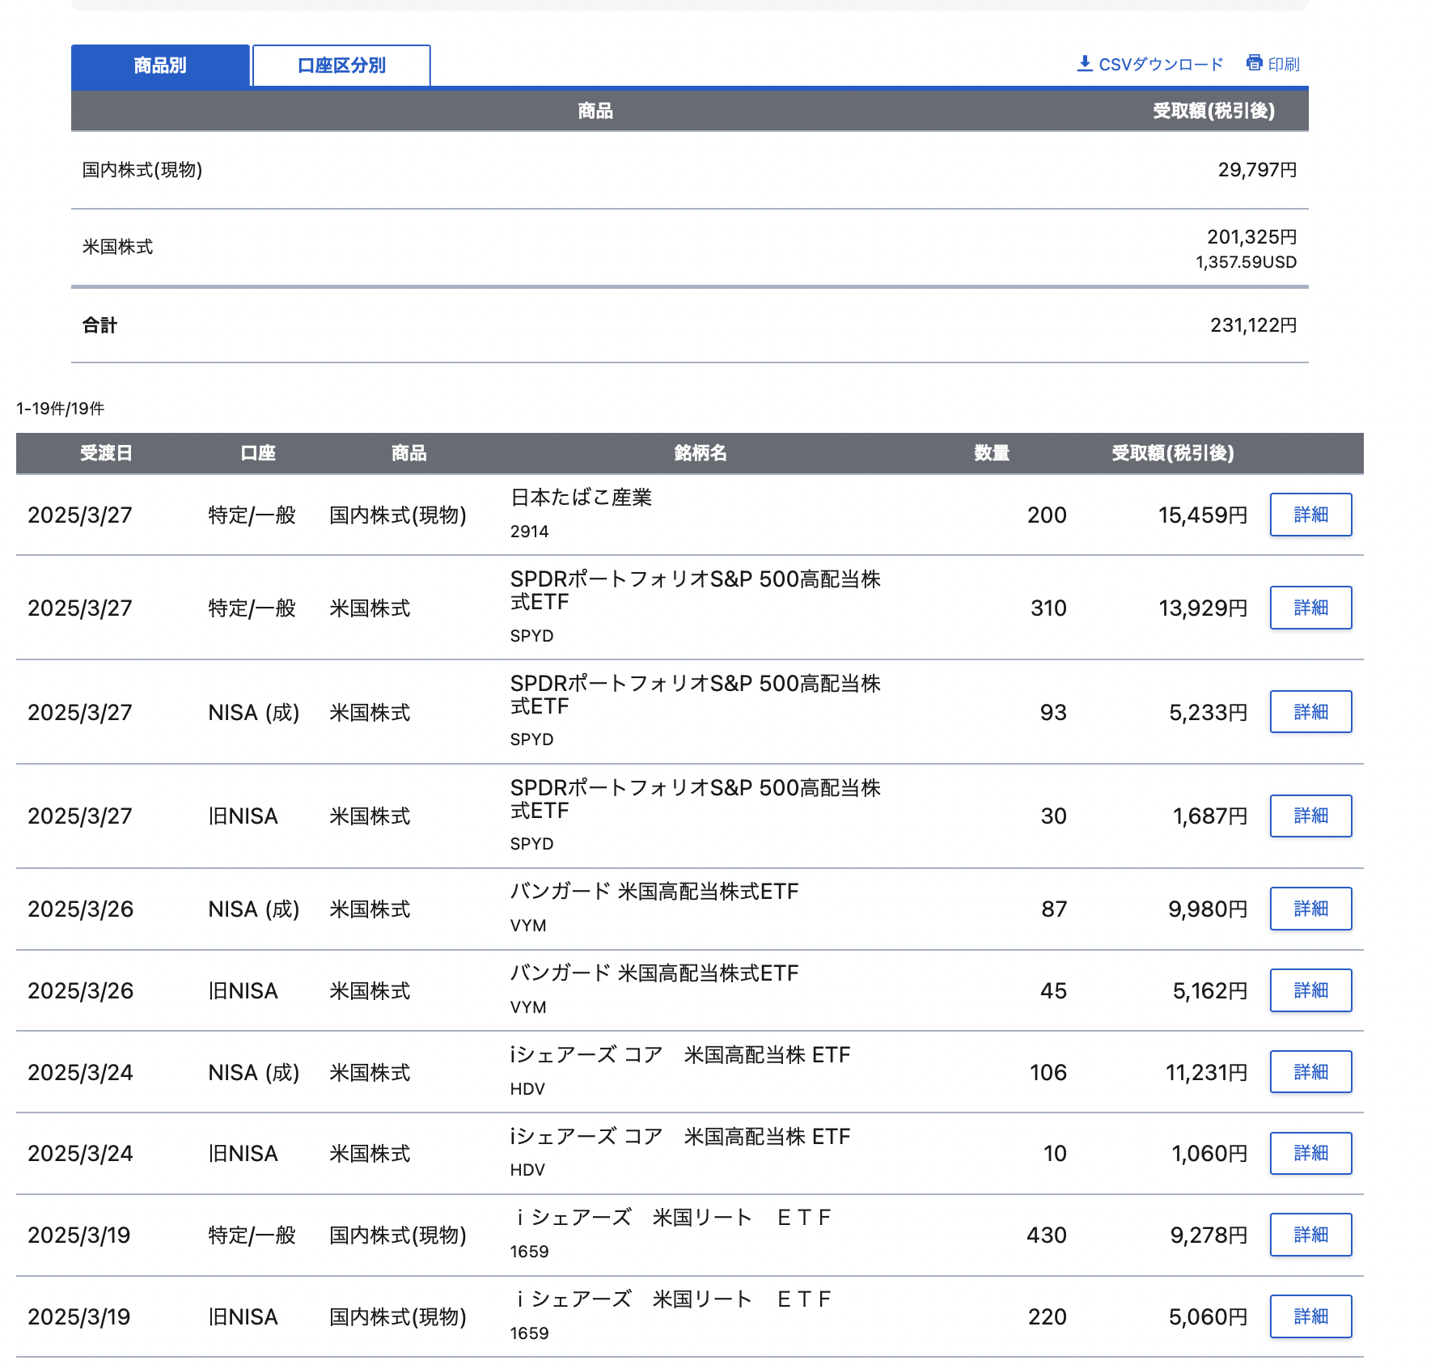Click the 231,122円 total amount
1435x1369 pixels.
point(1253,325)
